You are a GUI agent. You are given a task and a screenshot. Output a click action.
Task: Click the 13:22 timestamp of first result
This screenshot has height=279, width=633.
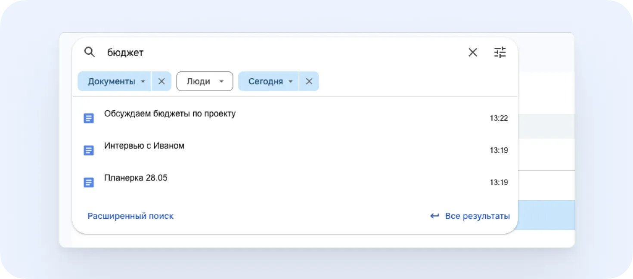[499, 118]
